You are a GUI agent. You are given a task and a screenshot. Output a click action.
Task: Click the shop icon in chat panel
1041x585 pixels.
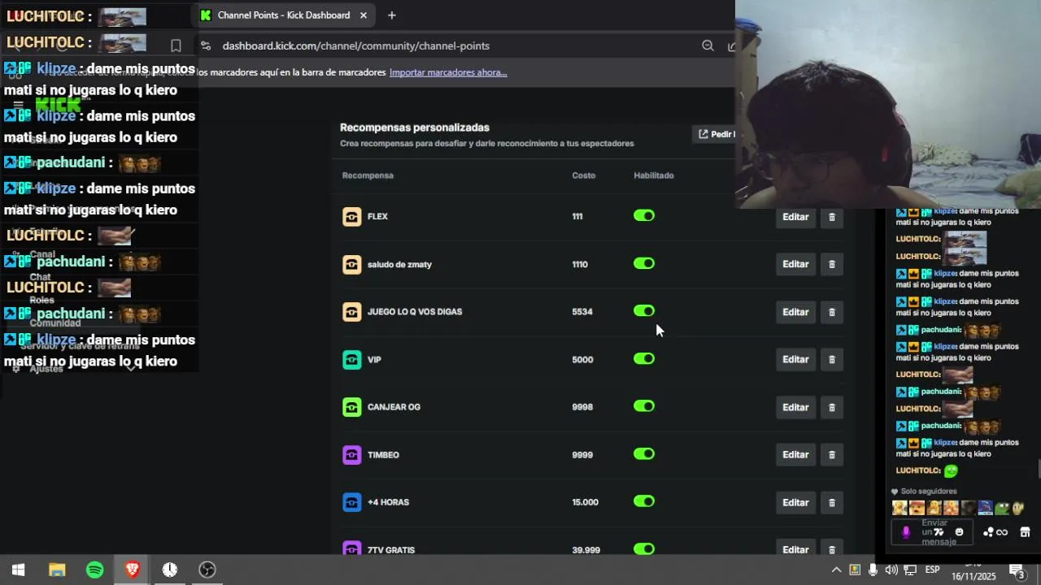click(x=1025, y=532)
